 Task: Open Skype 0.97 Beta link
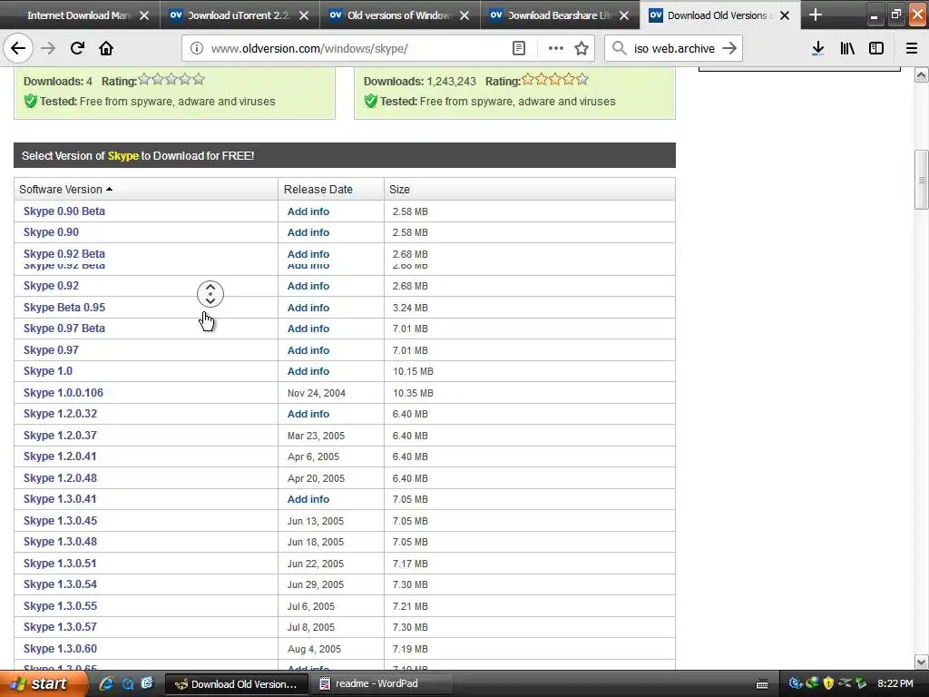point(64,329)
